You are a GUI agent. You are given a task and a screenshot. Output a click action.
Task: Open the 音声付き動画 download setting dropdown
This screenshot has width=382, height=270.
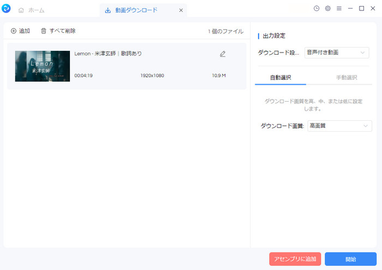337,52
